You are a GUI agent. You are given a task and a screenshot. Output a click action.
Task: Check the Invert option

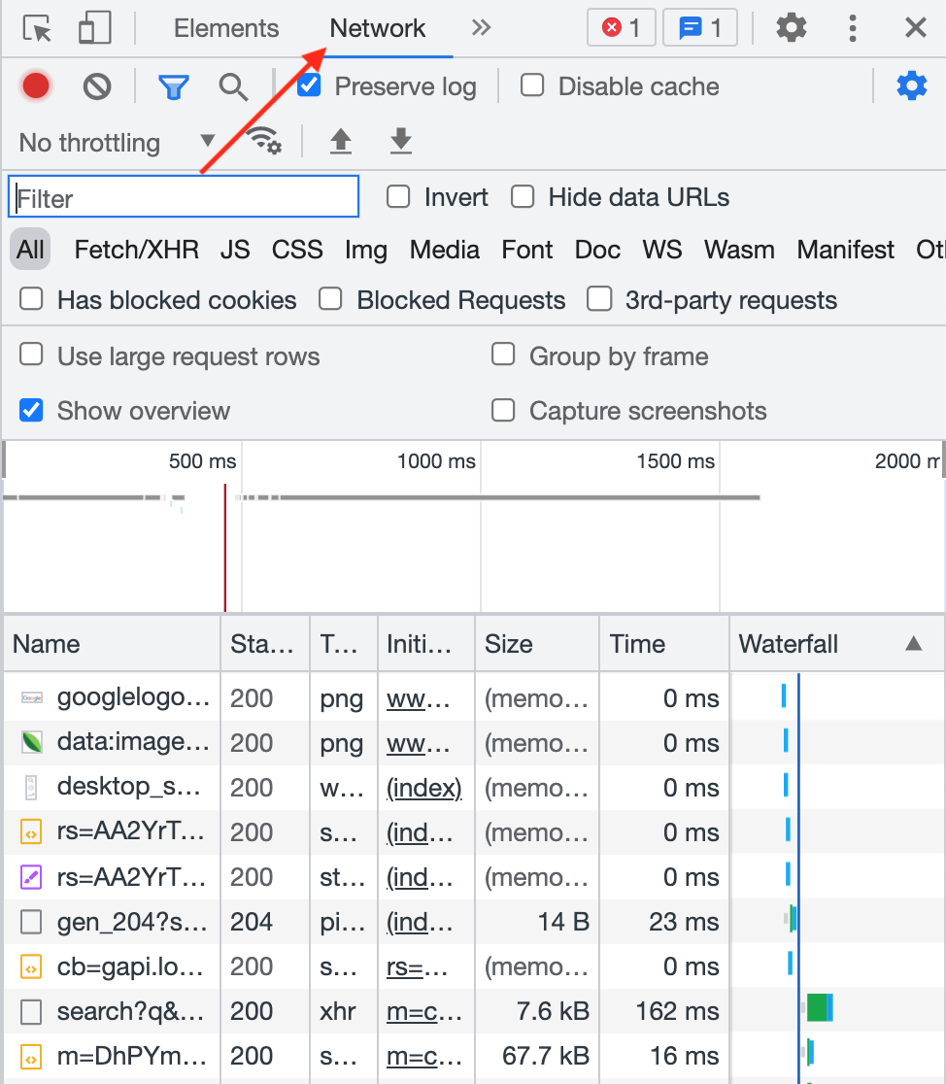coord(398,196)
